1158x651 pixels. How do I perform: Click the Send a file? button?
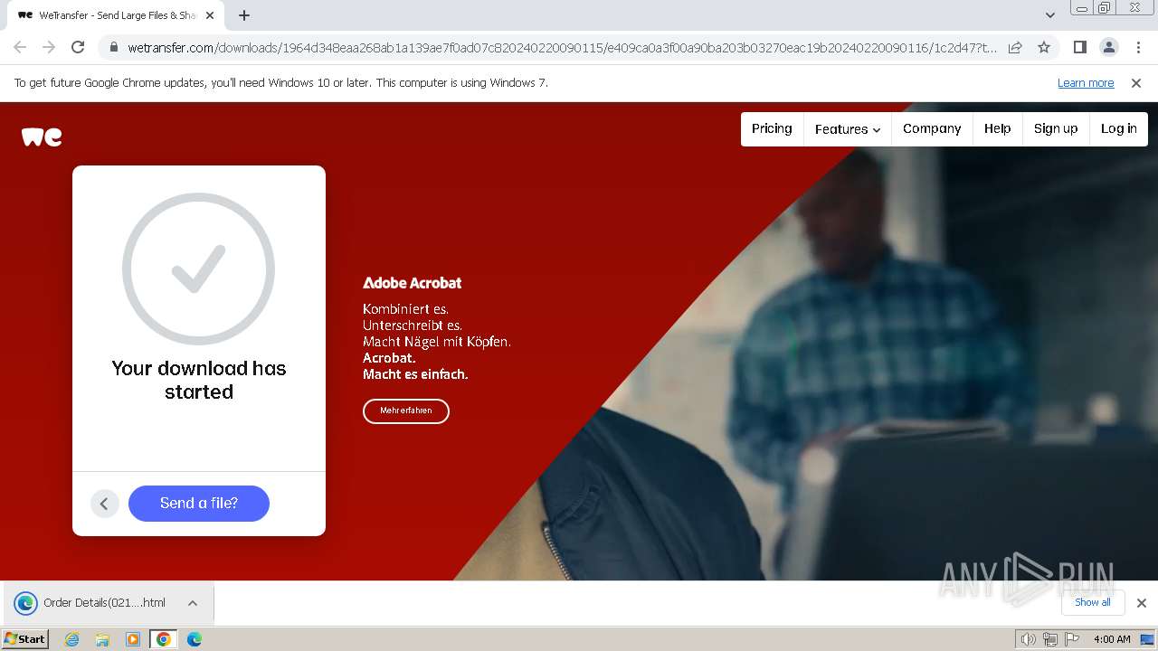[x=199, y=504]
